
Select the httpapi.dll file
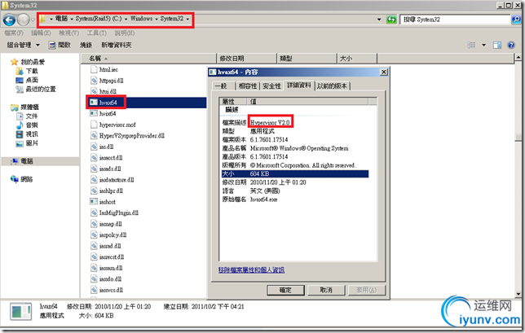[x=107, y=81]
